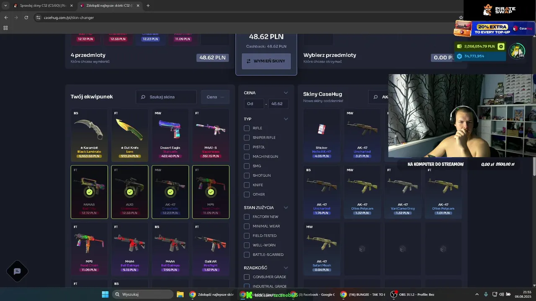Image resolution: width=536 pixels, height=301 pixels.
Task: Deselect the selected AUG skin card
Action: [130, 192]
